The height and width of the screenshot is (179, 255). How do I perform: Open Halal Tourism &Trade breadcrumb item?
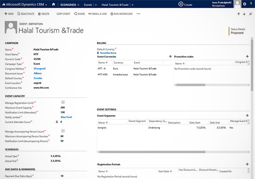(x=115, y=5)
